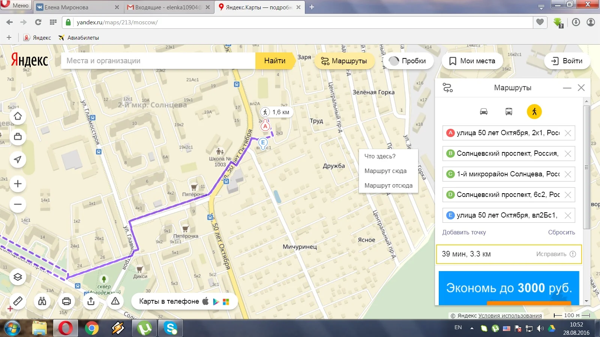This screenshot has height=337, width=600.
Task: Choose "Маршрут сюда" from context menu
Action: [x=385, y=171]
